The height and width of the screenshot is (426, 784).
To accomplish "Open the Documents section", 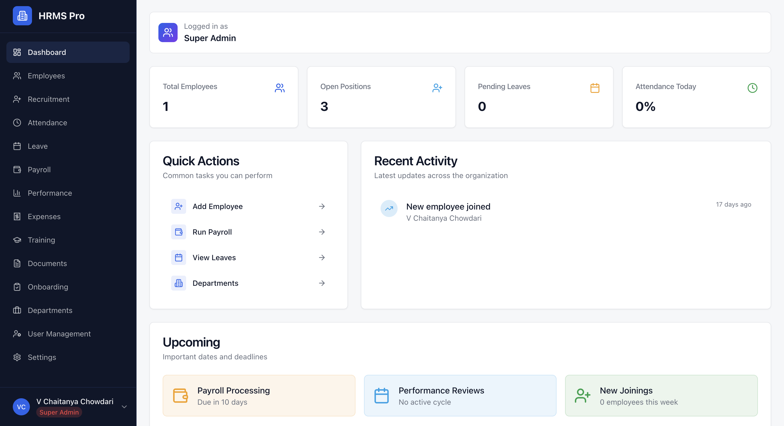I will coord(68,263).
